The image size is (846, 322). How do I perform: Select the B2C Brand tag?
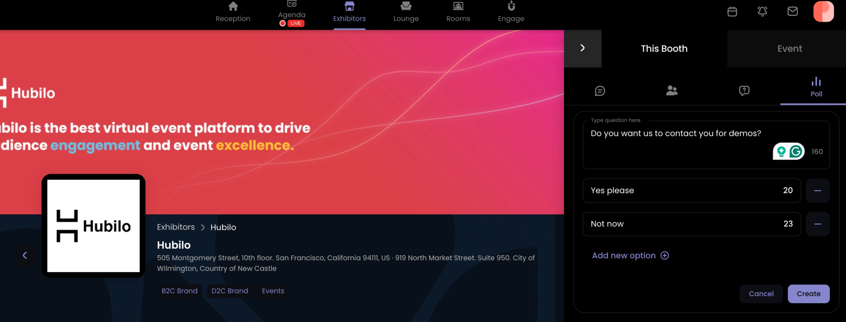coord(179,291)
